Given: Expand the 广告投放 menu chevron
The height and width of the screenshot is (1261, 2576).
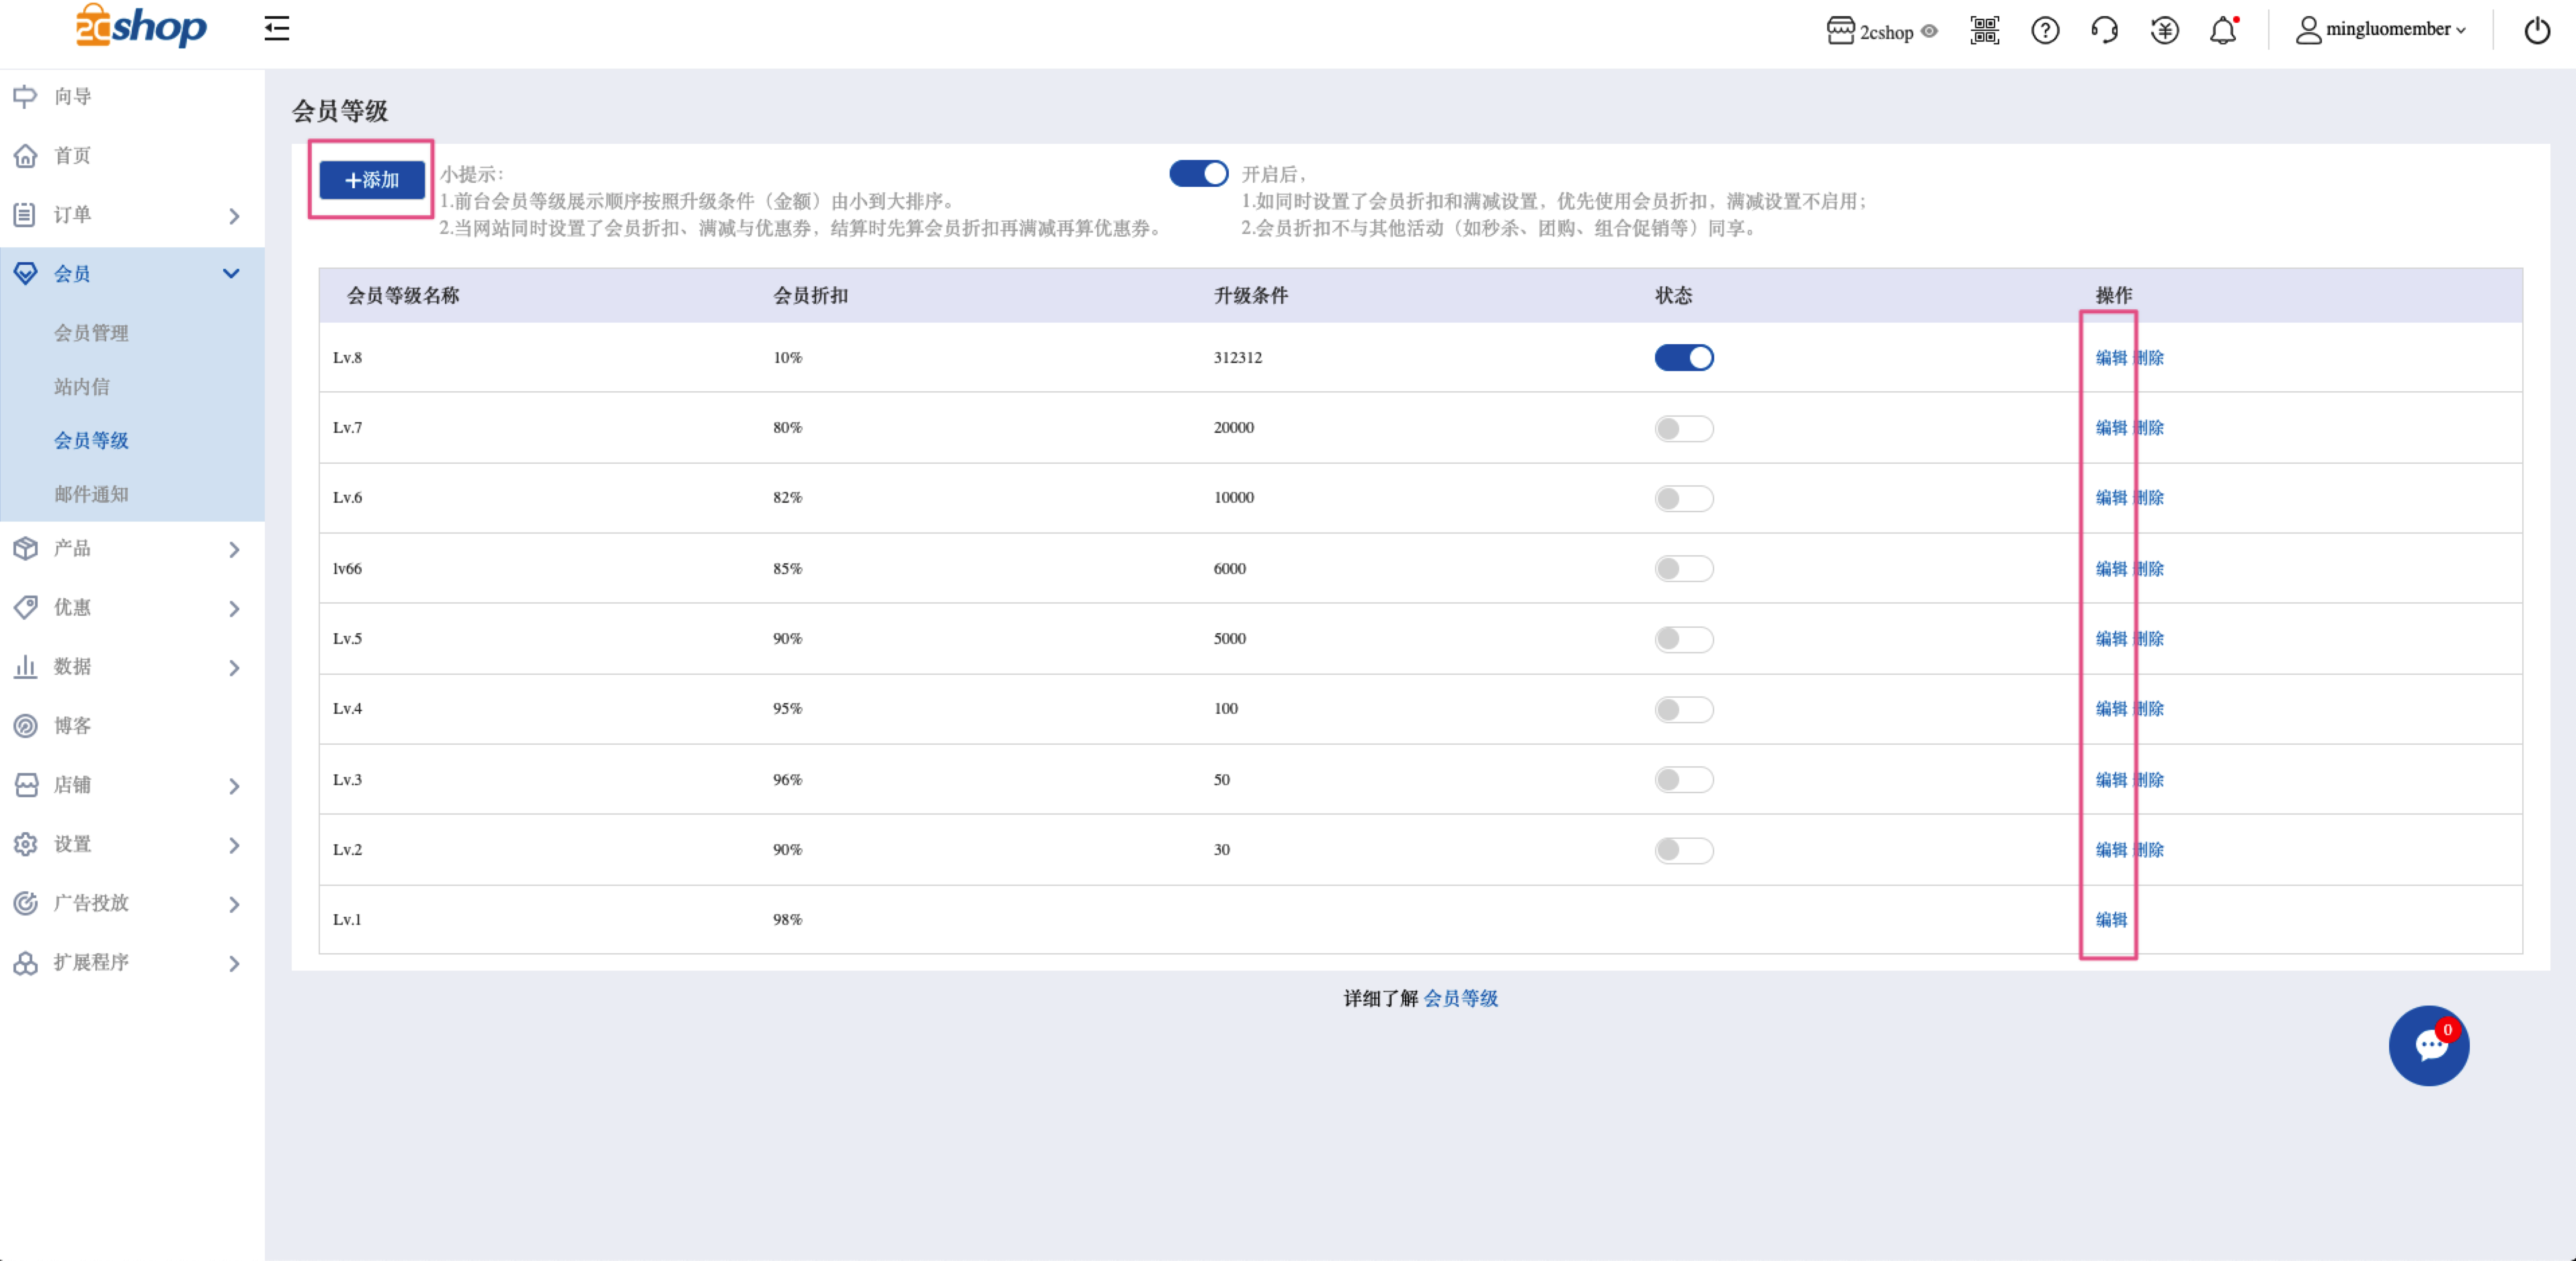Looking at the screenshot, I should click(234, 905).
